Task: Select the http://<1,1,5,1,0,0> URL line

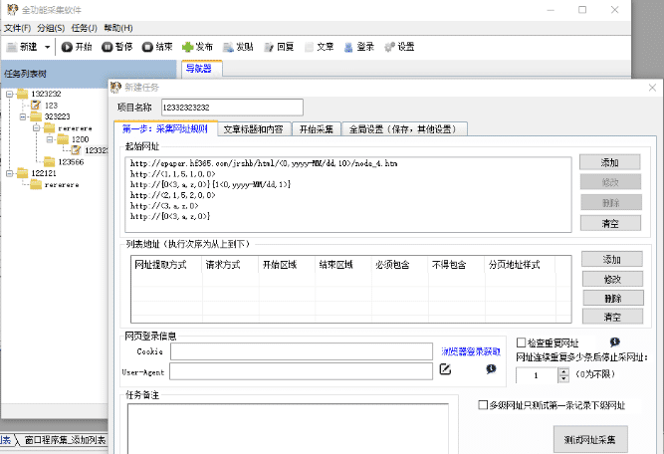Action: point(173,174)
